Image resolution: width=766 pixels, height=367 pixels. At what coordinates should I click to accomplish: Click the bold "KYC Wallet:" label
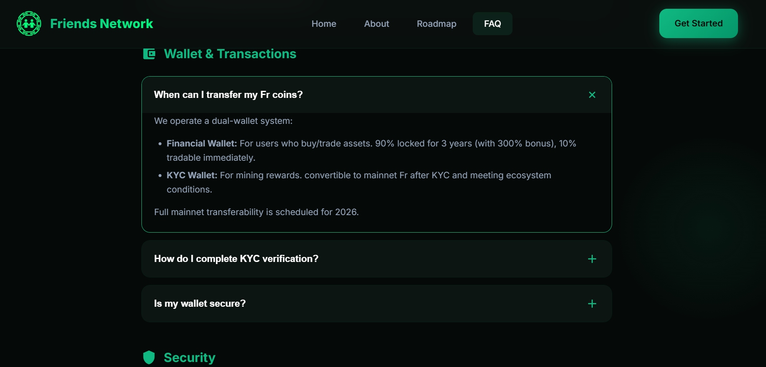coord(192,175)
